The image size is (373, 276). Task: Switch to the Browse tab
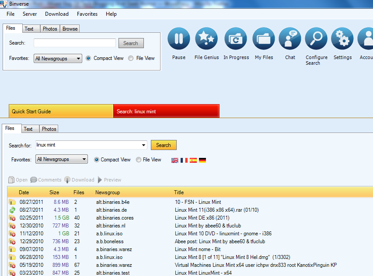[x=70, y=29]
